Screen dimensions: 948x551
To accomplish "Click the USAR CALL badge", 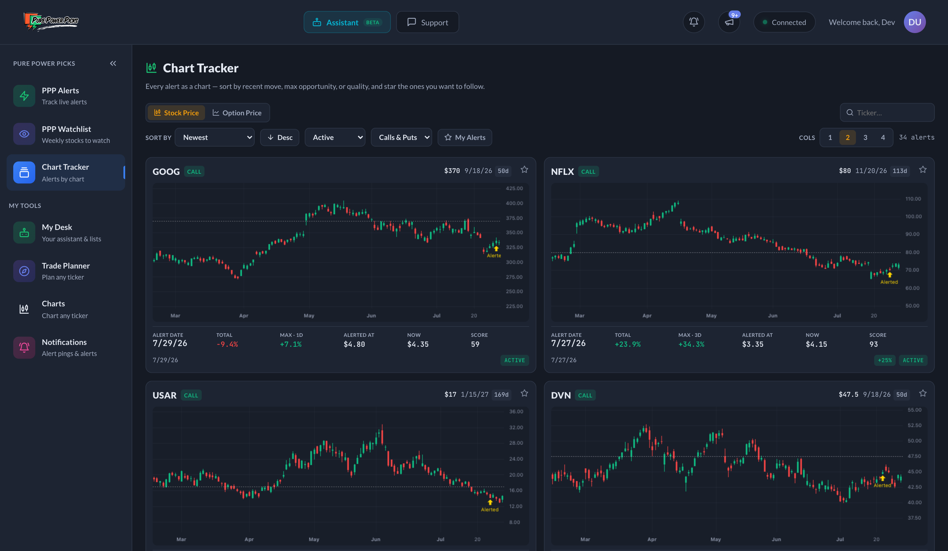I will pyautogui.click(x=191, y=395).
